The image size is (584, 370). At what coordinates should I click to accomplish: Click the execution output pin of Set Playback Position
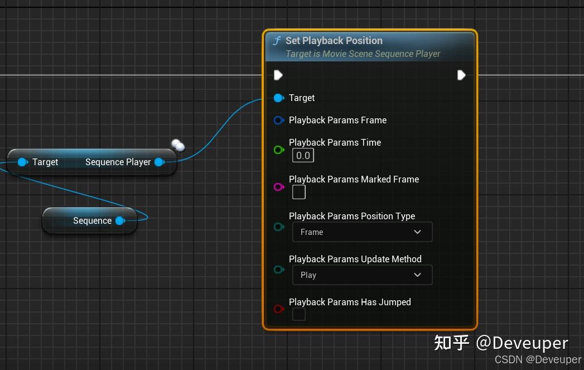(461, 75)
